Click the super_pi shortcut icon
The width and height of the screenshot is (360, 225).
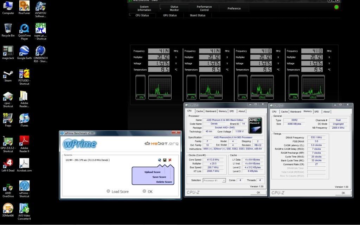[41, 32]
